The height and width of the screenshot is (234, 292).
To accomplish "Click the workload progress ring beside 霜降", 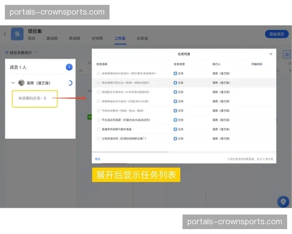I will pyautogui.click(x=70, y=83).
